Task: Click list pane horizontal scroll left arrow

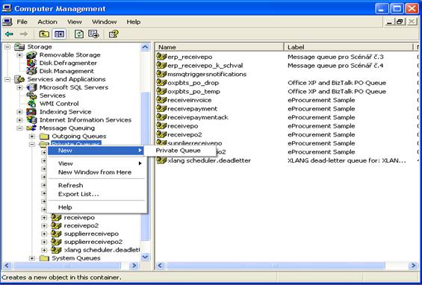Action: click(x=160, y=266)
